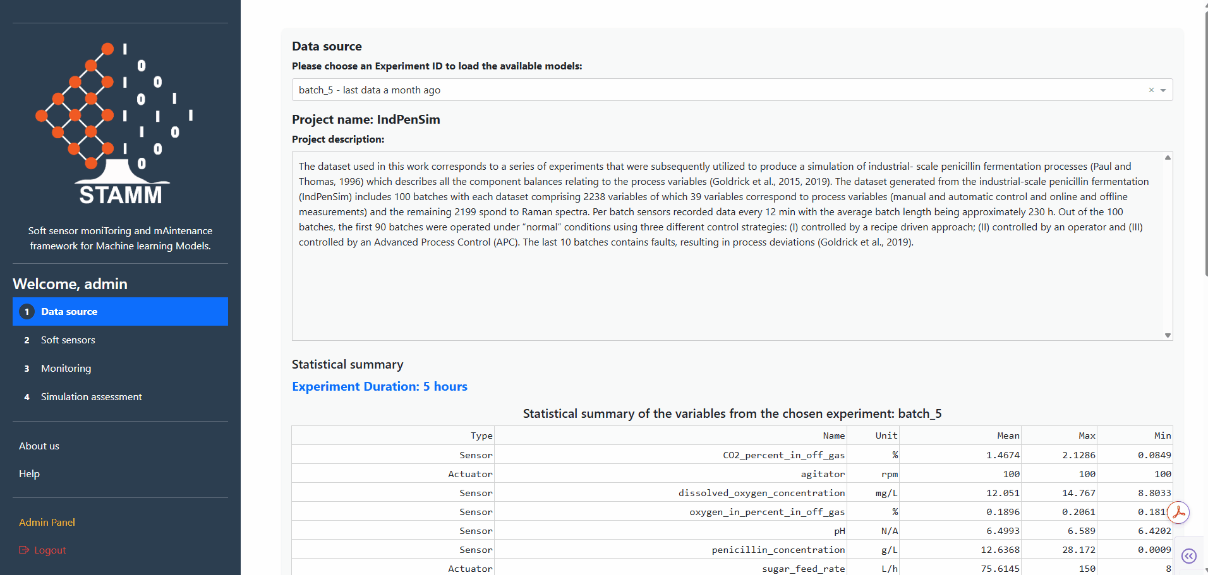Image resolution: width=1208 pixels, height=575 pixels.
Task: Click the mean value 0.1896
Action: pyautogui.click(x=1003, y=512)
